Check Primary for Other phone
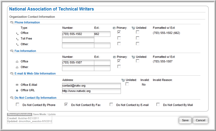 pyautogui.click(x=119, y=44)
